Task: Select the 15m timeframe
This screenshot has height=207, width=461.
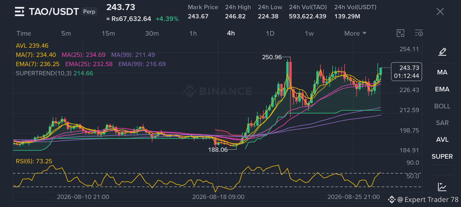Action: [108, 33]
